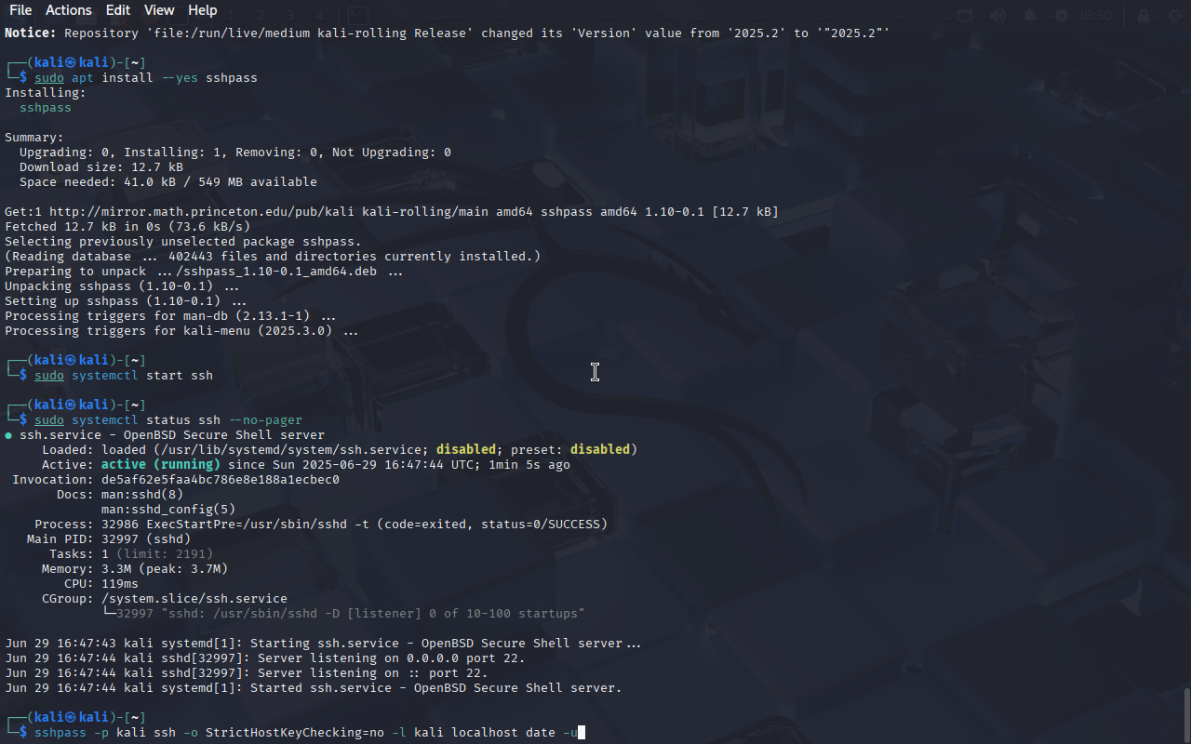This screenshot has height=744, width=1191.
Task: Switch to workspace 4 in the panel
Action: pyautogui.click(x=319, y=15)
